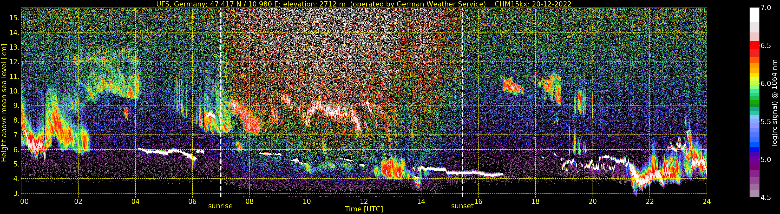Click height axis tick 7.

(16, 135)
